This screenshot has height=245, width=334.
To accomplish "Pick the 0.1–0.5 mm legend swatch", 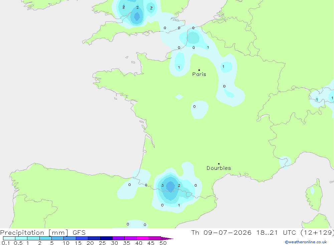I will 9,238.
